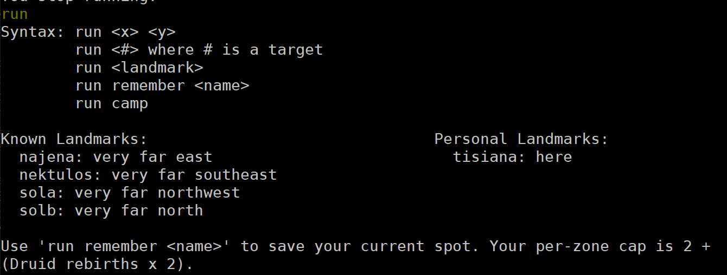Click the yellow 'run' command text
The width and height of the screenshot is (727, 275).
click(14, 14)
